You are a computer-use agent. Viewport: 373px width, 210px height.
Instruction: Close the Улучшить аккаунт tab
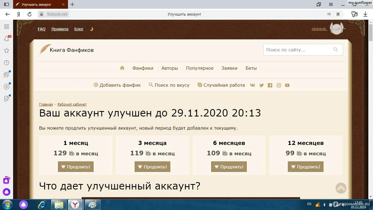coord(63,4)
